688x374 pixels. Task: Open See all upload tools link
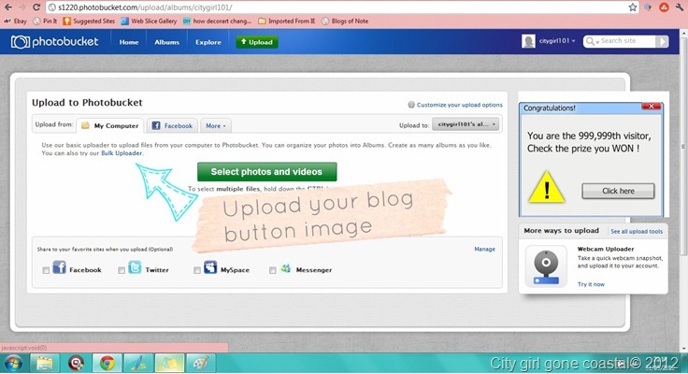click(637, 231)
